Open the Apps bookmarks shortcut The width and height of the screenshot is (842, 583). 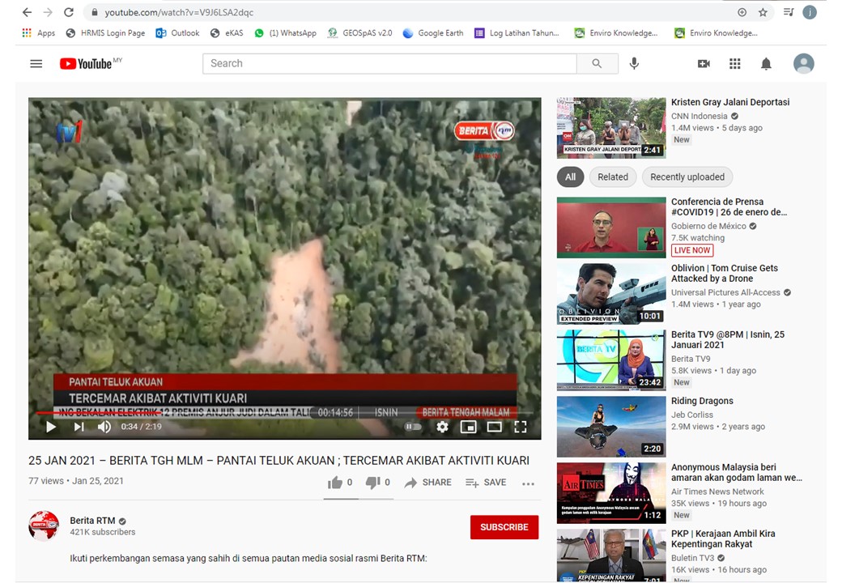(x=39, y=32)
